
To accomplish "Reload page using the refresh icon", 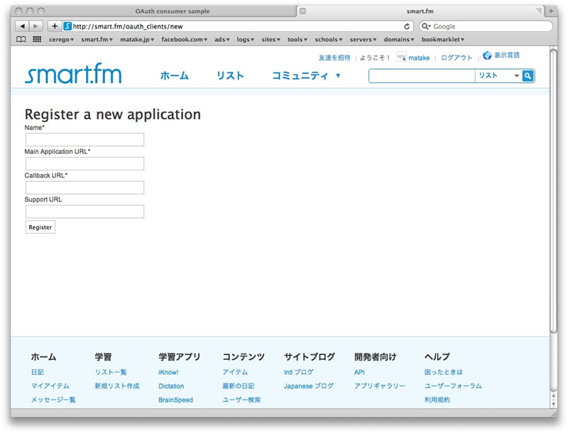I will coord(407,26).
